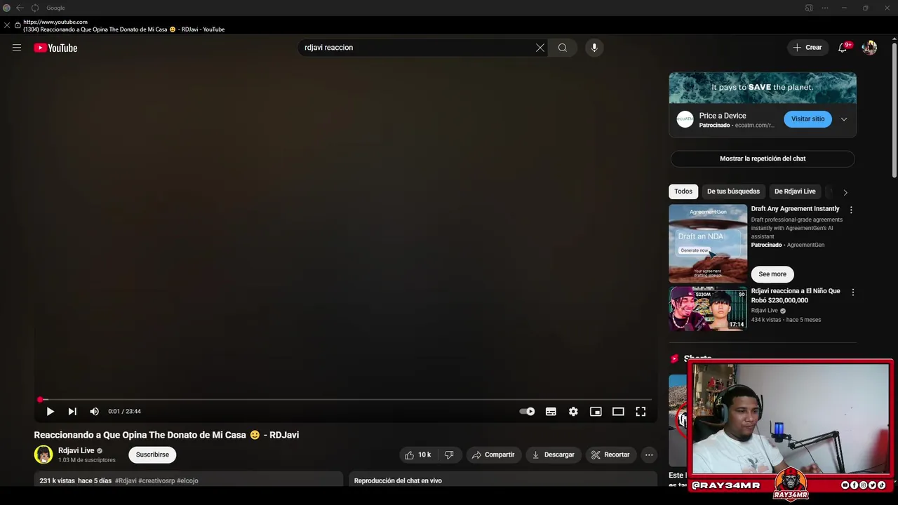Open account avatar menu
898x505 pixels.
click(x=869, y=48)
